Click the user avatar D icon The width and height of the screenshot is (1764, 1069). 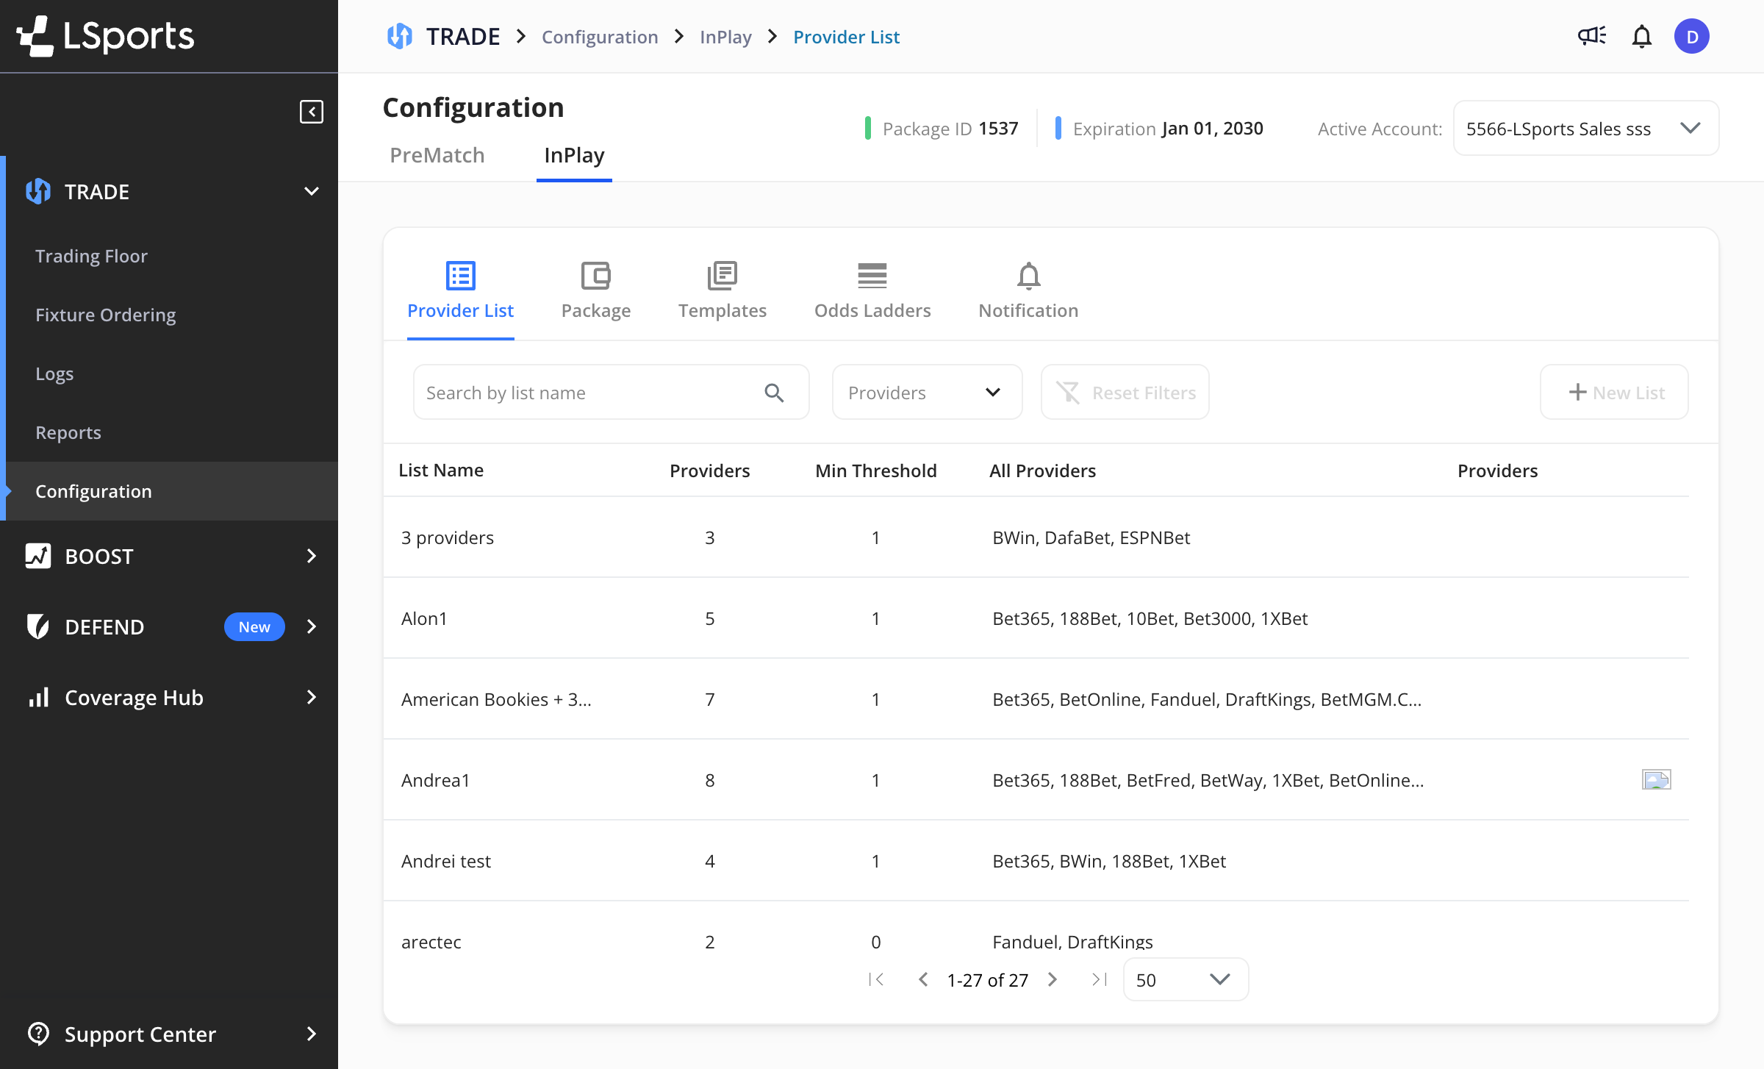pos(1691,36)
